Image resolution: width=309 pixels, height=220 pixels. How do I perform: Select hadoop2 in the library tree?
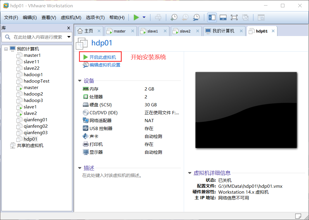(x=33, y=94)
